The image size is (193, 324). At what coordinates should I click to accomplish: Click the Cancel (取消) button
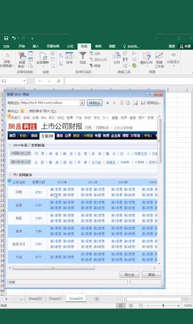[x=151, y=275]
